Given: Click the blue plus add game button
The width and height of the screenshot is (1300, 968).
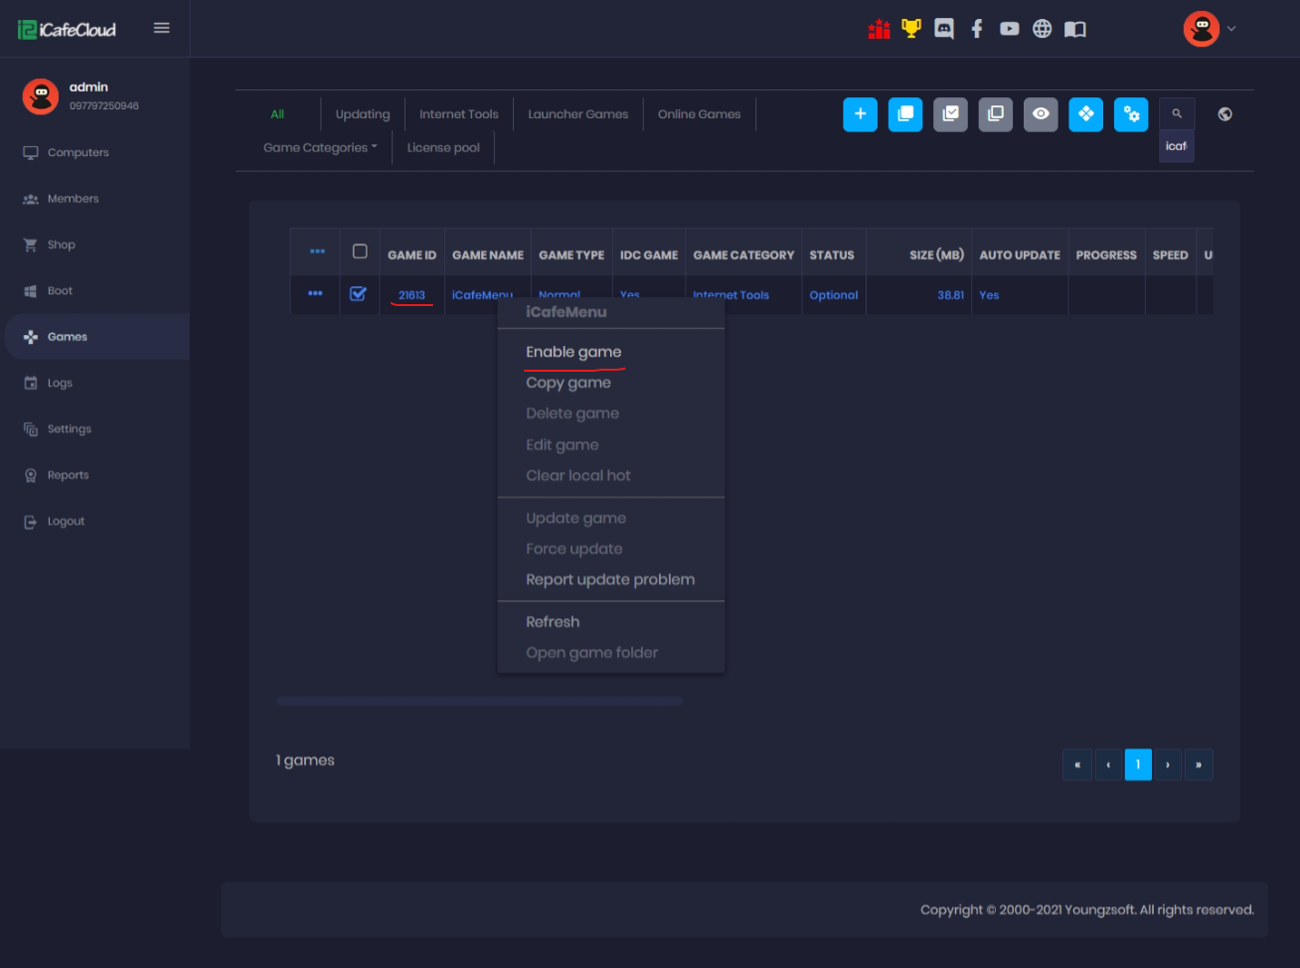Looking at the screenshot, I should point(860,114).
